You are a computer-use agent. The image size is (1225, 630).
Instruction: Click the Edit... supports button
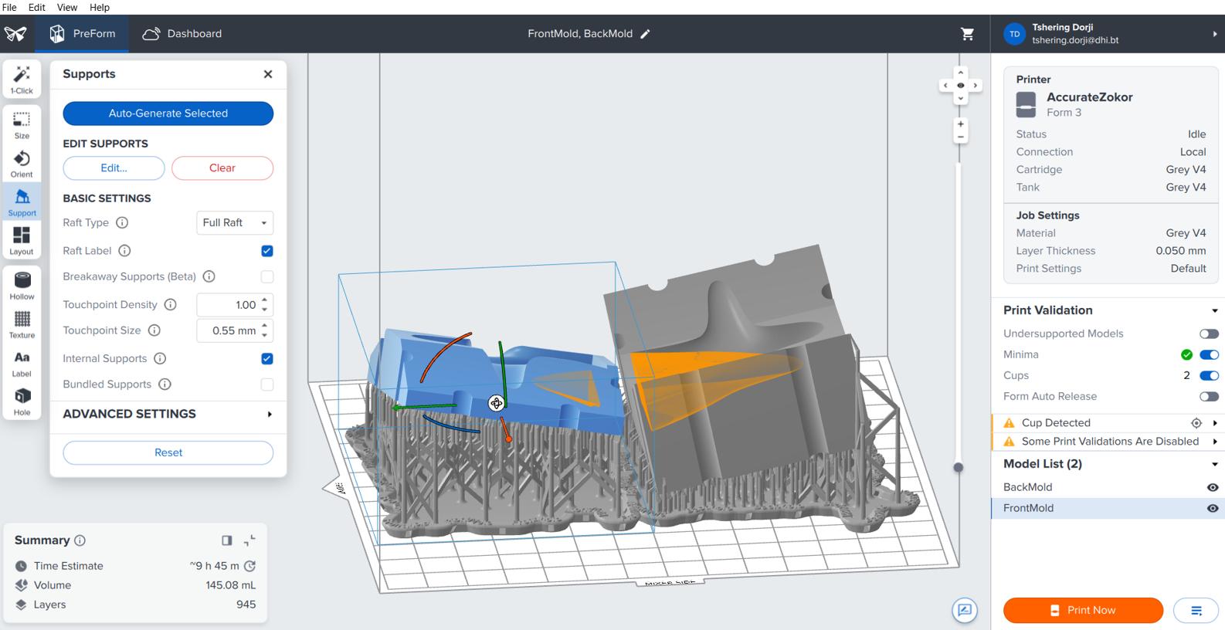(x=114, y=168)
